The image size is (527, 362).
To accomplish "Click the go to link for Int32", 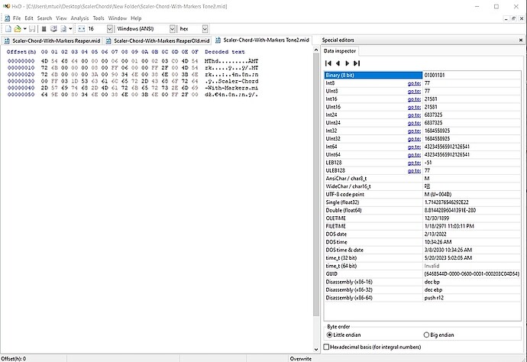I will (414, 131).
